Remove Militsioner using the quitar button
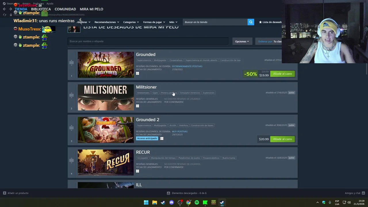Image resolution: width=368 pixels, height=207 pixels. point(292,93)
